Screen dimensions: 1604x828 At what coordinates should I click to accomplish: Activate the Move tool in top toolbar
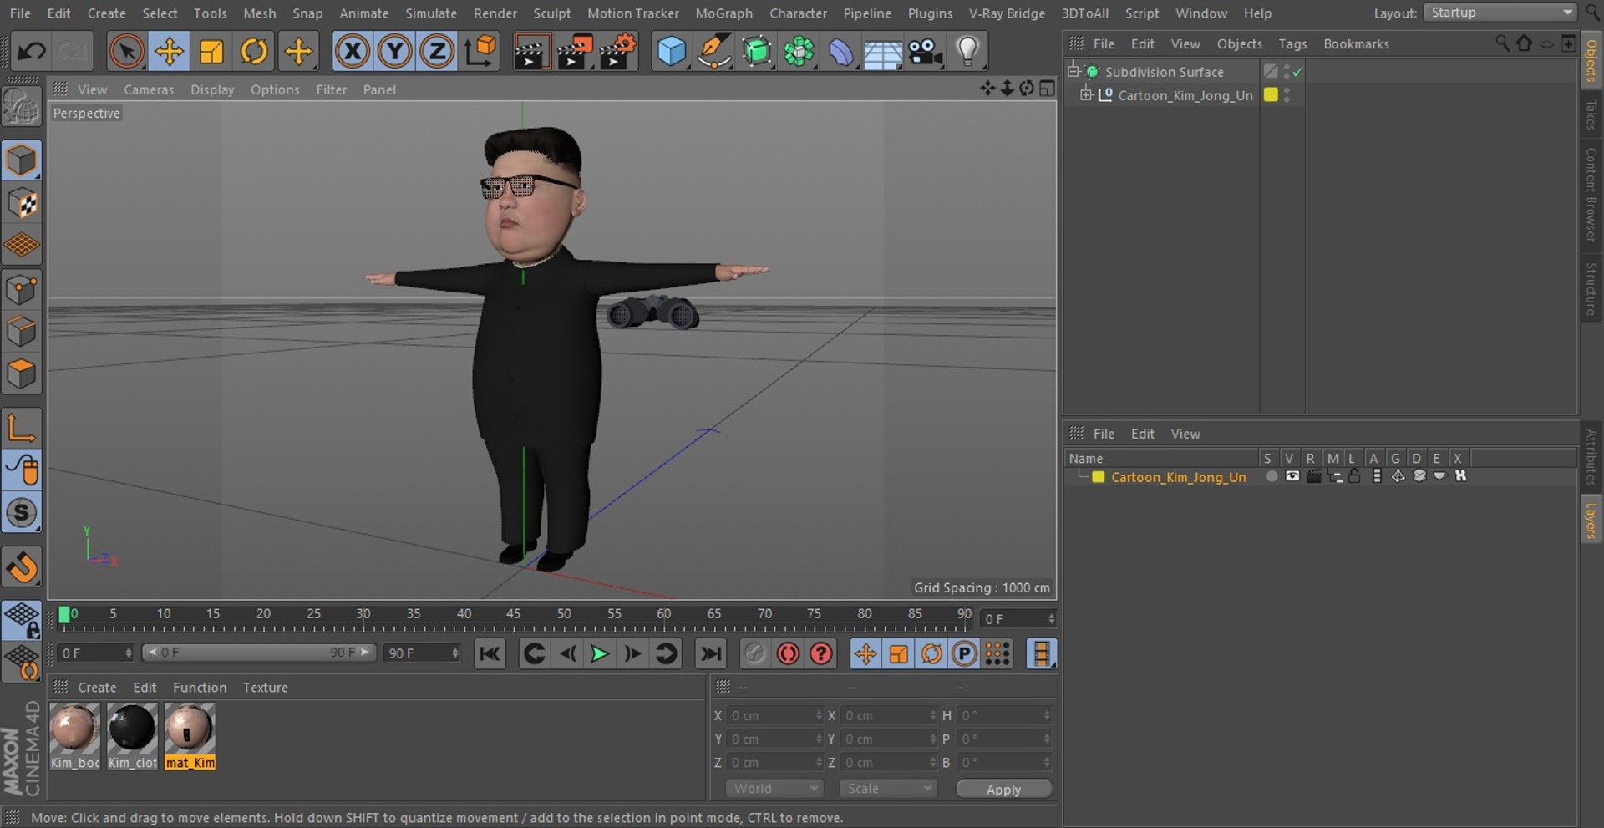169,52
